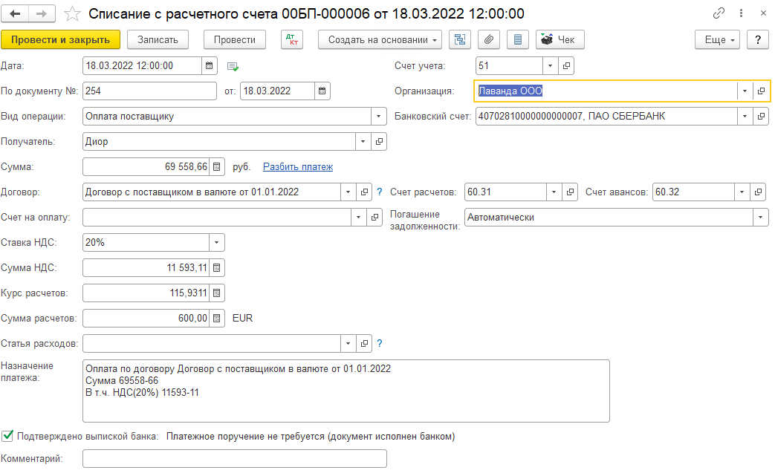Expand the Погашение задолженности dropdown
775x476 pixels.
(x=760, y=218)
